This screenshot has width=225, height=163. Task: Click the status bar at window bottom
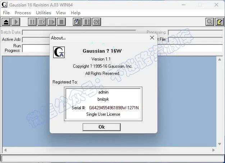coord(112,158)
